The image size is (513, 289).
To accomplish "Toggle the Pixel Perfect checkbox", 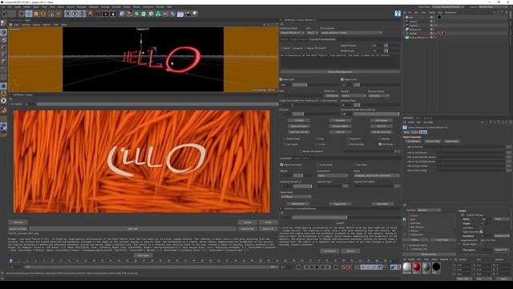I will click(x=318, y=165).
